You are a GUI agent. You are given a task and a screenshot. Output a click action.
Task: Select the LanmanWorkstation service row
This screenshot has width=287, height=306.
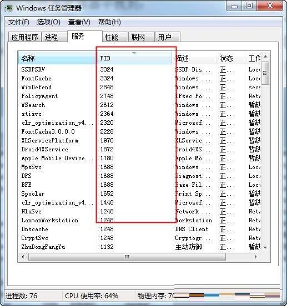pos(140,220)
